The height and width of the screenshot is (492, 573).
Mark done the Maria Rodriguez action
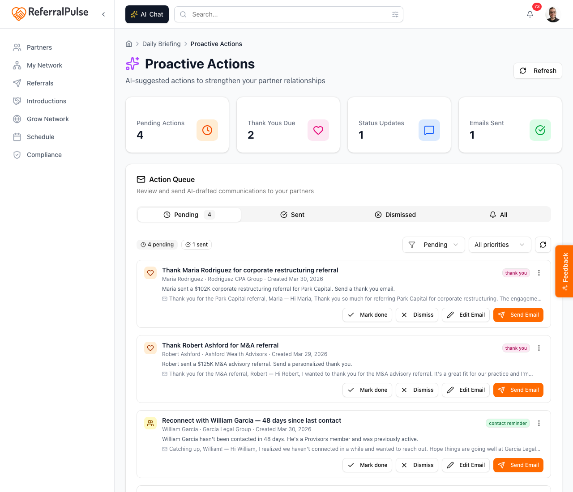368,315
